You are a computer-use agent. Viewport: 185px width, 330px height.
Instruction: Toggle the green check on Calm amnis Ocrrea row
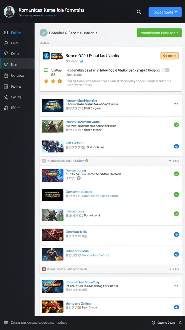pos(176,194)
